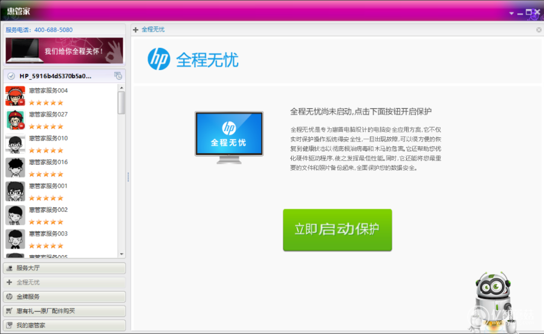Screen dimensions: 544x334
Task: Click avatar of 惠管家服务002
Action: click(15, 215)
